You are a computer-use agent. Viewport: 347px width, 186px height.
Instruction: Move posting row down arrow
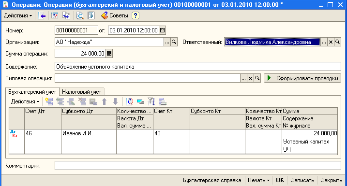tap(115, 101)
